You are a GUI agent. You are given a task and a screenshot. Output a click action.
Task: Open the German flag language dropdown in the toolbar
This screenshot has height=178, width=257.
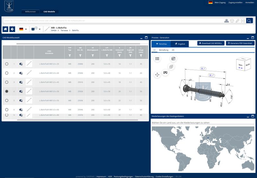[x=23, y=29]
